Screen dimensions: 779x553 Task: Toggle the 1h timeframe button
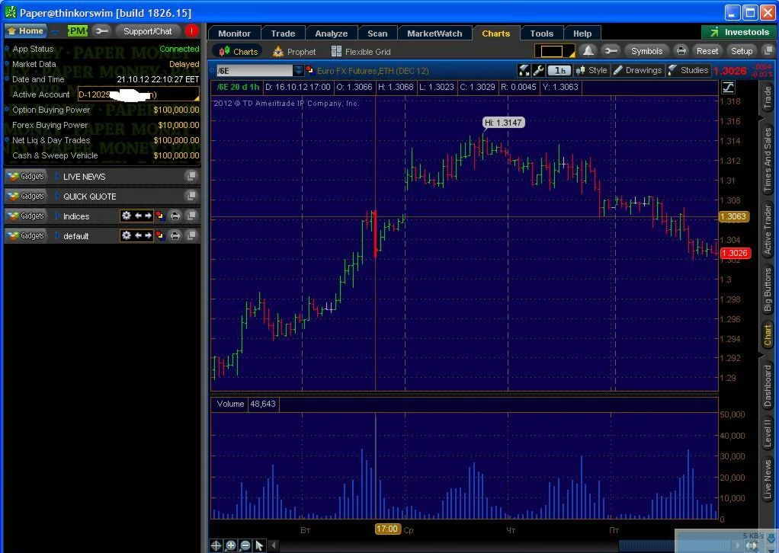559,71
